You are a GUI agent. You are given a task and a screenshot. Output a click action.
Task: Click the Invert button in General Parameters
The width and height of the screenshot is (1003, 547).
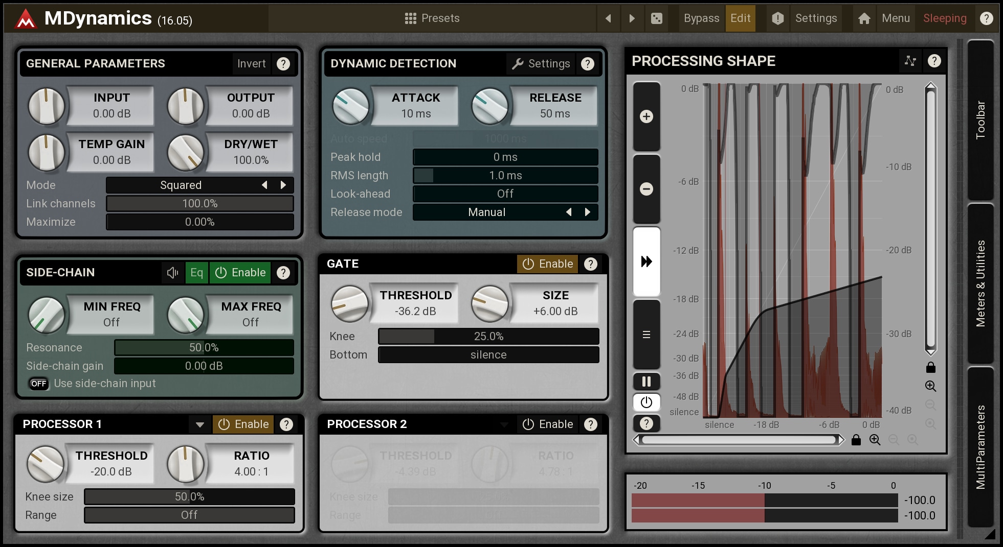251,64
